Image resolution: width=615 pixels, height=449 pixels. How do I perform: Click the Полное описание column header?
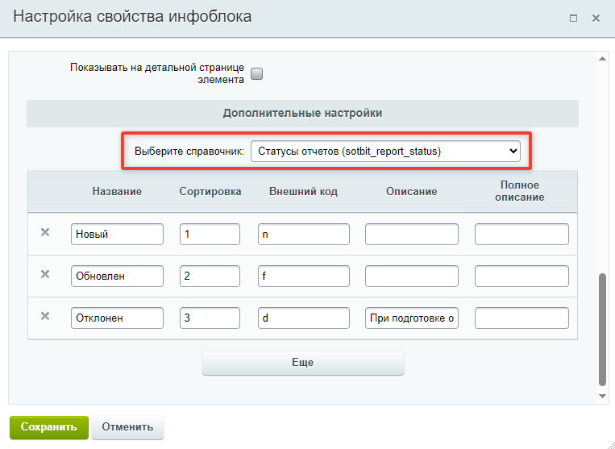520,191
